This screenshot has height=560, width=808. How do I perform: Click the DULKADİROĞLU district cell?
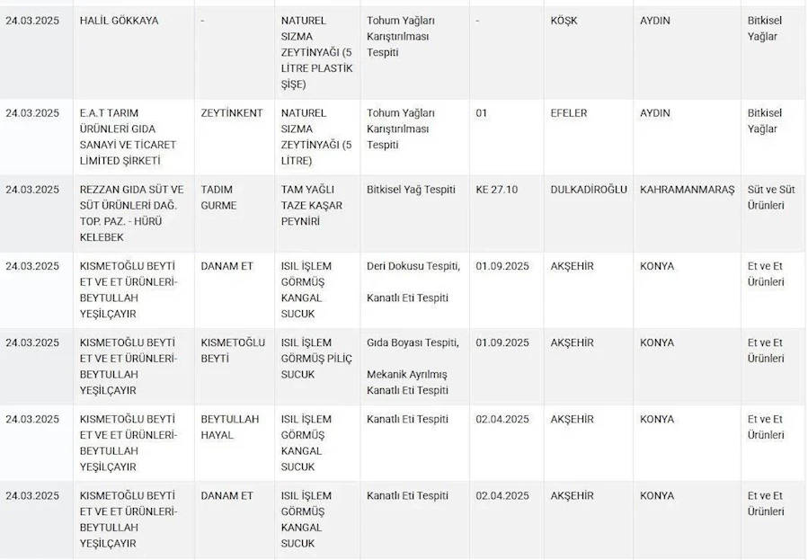coord(588,190)
